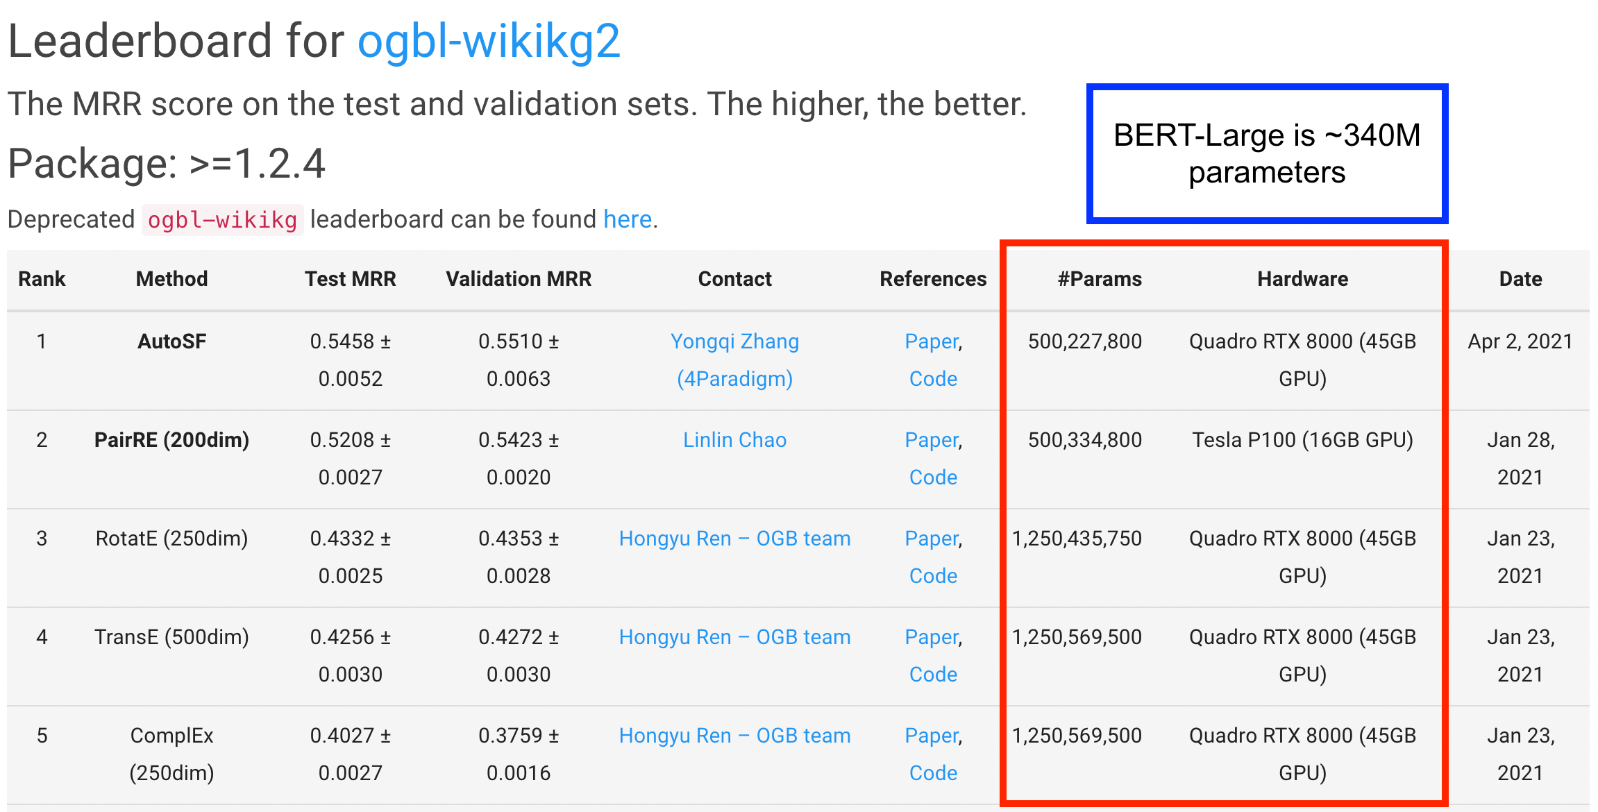Open the ogbl-wikikg2 dataset link
1598x812 pixels.
tap(488, 42)
